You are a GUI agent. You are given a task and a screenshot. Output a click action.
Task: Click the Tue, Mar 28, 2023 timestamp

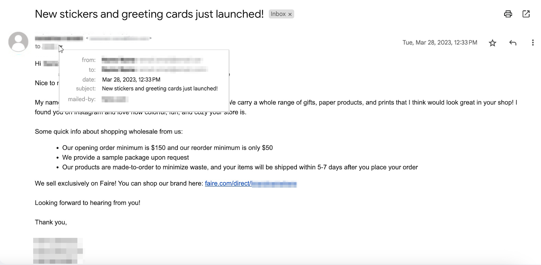pyautogui.click(x=440, y=43)
